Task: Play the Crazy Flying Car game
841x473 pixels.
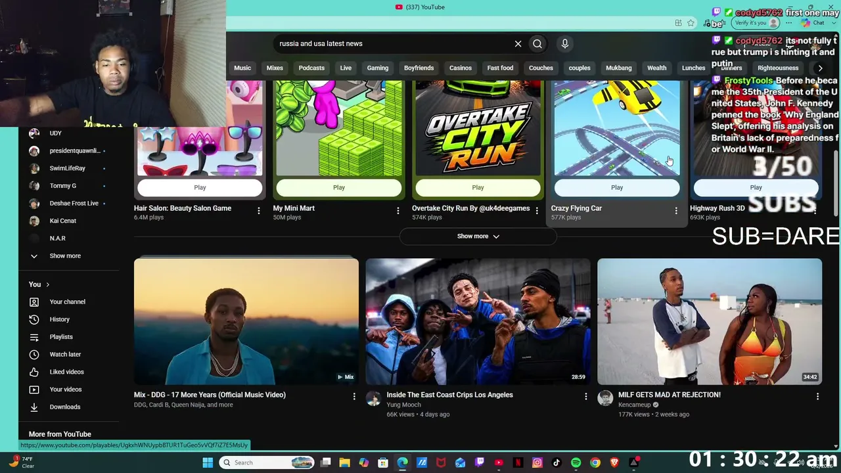Action: pyautogui.click(x=617, y=188)
